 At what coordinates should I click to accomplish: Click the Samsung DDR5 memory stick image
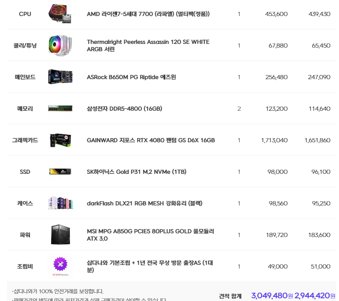coord(60,108)
